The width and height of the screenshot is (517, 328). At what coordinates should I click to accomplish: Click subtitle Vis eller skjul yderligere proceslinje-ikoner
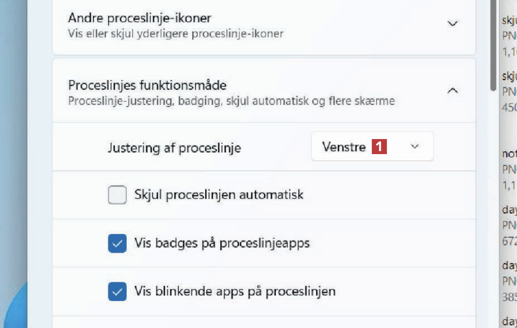coord(175,34)
